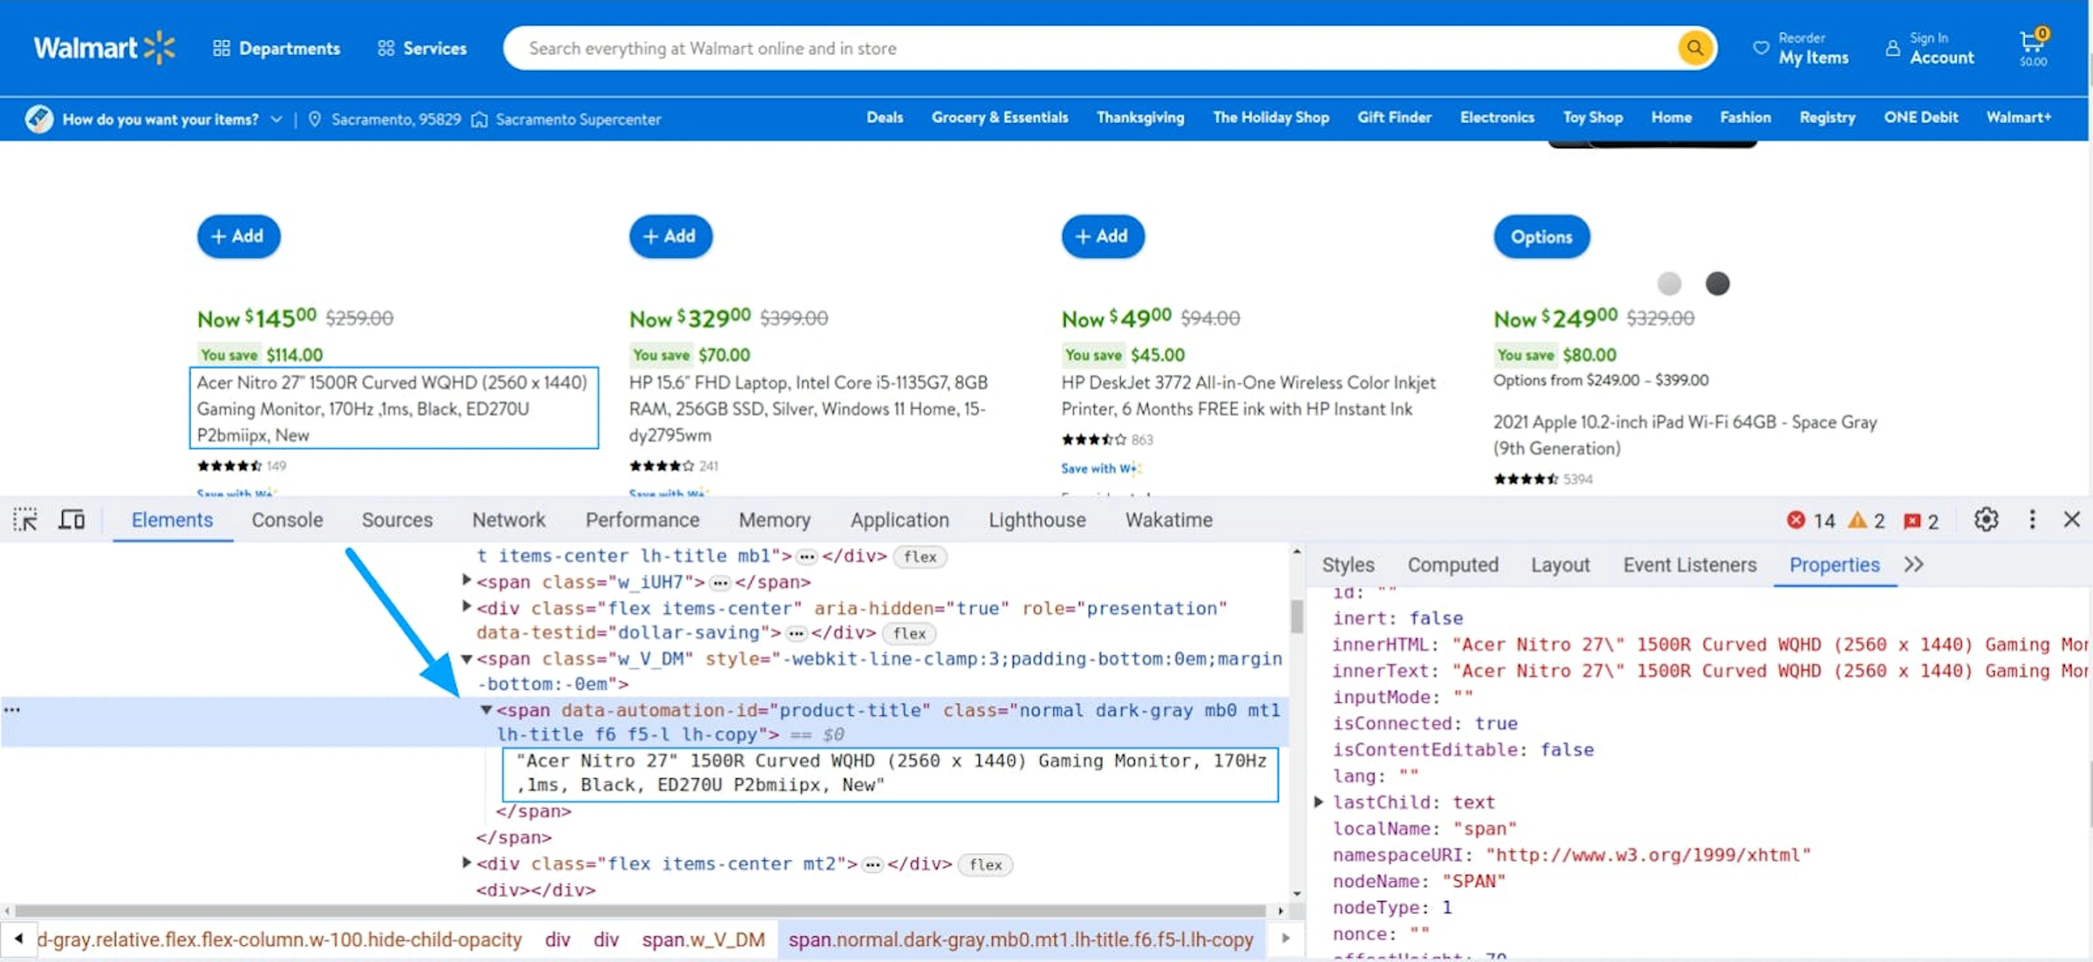This screenshot has height=962, width=2093.
Task: Switch to the Sources tab
Action: (396, 520)
